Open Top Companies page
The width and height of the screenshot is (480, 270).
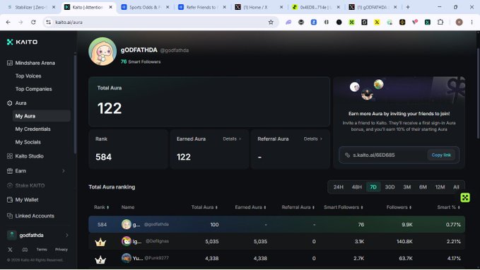(34, 89)
